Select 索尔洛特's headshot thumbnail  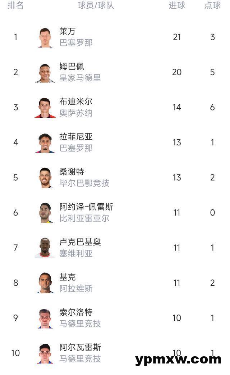click(45, 318)
